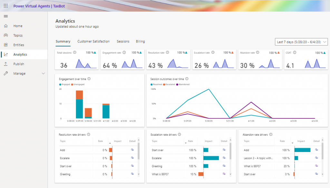Click the Publish upload icon
Image resolution: width=330 pixels, height=188 pixels.
6,64
